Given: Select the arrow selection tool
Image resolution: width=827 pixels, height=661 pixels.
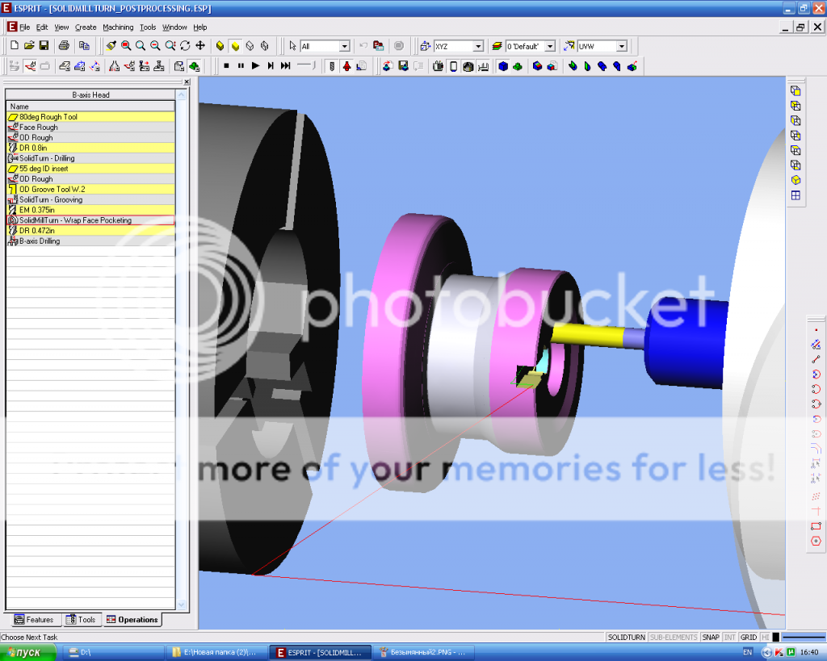Looking at the screenshot, I should [x=293, y=46].
